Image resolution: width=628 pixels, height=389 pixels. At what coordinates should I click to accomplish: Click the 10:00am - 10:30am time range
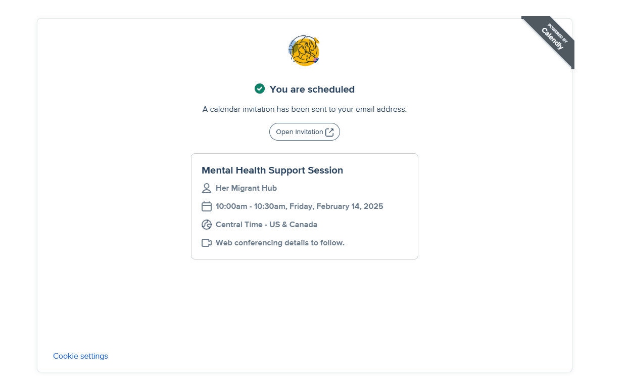click(x=250, y=206)
